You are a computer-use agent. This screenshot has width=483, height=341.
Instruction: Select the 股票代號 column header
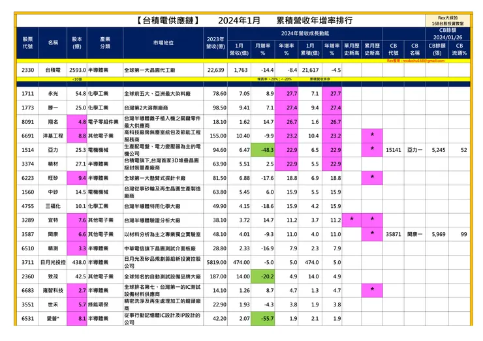tap(27, 43)
